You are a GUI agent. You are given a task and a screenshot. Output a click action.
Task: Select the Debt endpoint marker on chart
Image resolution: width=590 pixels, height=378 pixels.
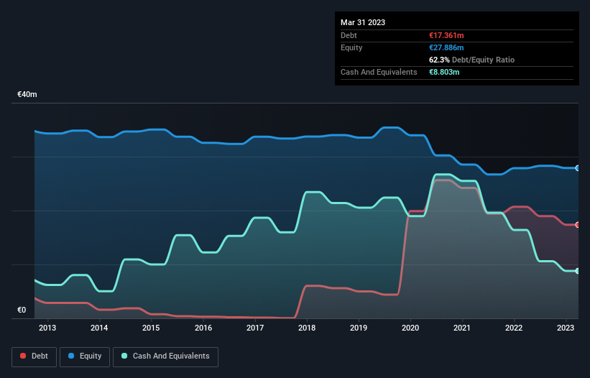point(578,225)
